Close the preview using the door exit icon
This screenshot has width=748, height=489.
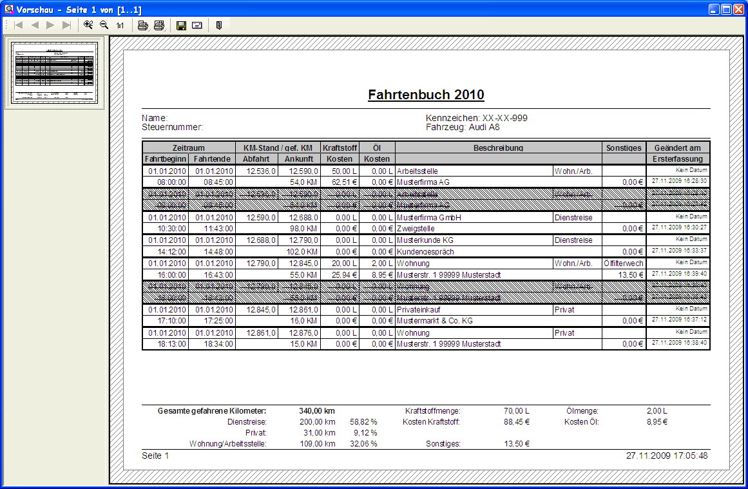(219, 25)
